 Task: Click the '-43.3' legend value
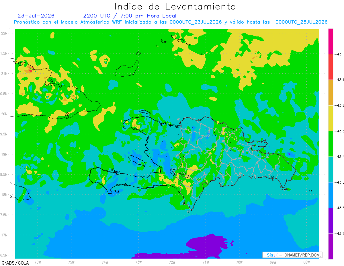click(x=339, y=131)
